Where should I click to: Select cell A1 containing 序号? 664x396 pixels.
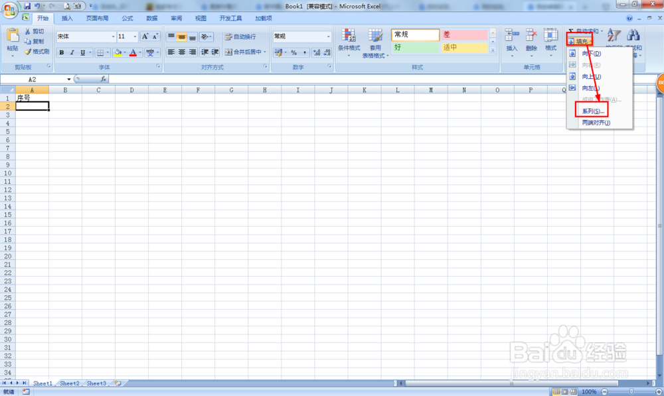pos(32,98)
